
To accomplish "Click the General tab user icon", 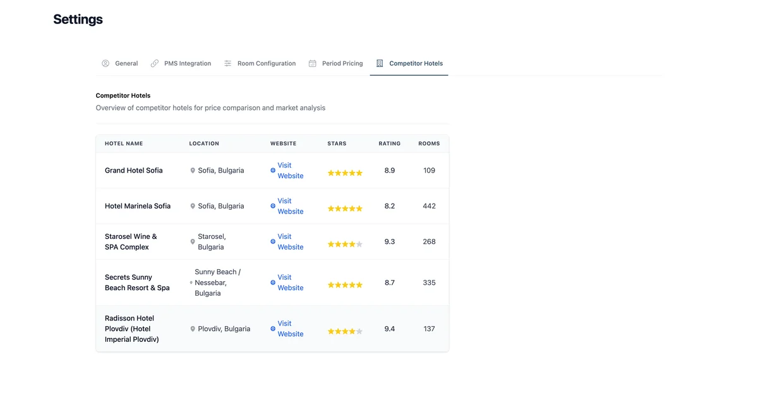I will [105, 63].
